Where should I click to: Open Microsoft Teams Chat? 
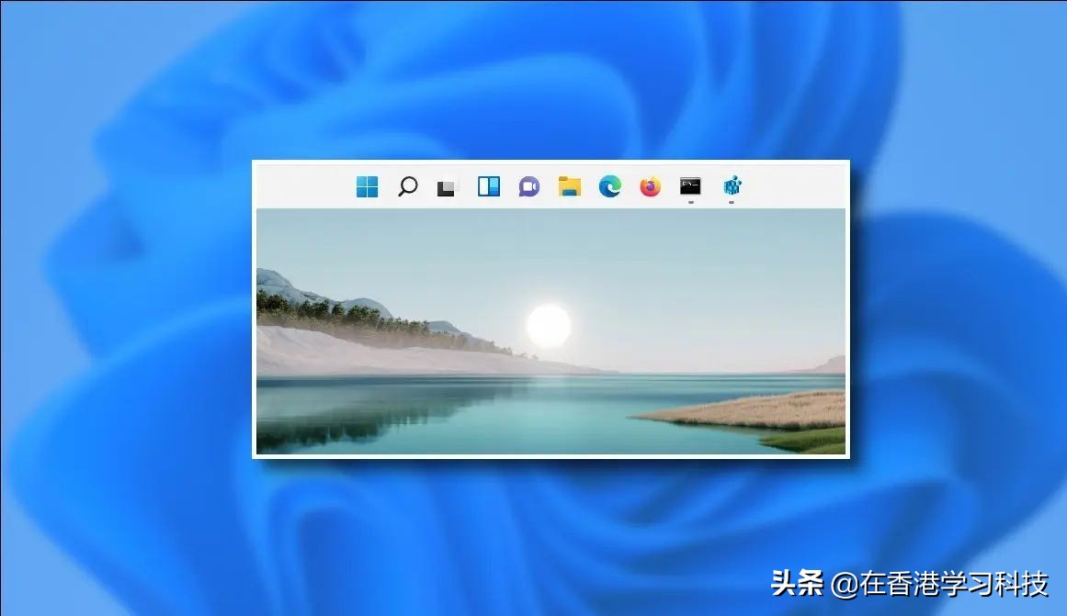(x=528, y=186)
